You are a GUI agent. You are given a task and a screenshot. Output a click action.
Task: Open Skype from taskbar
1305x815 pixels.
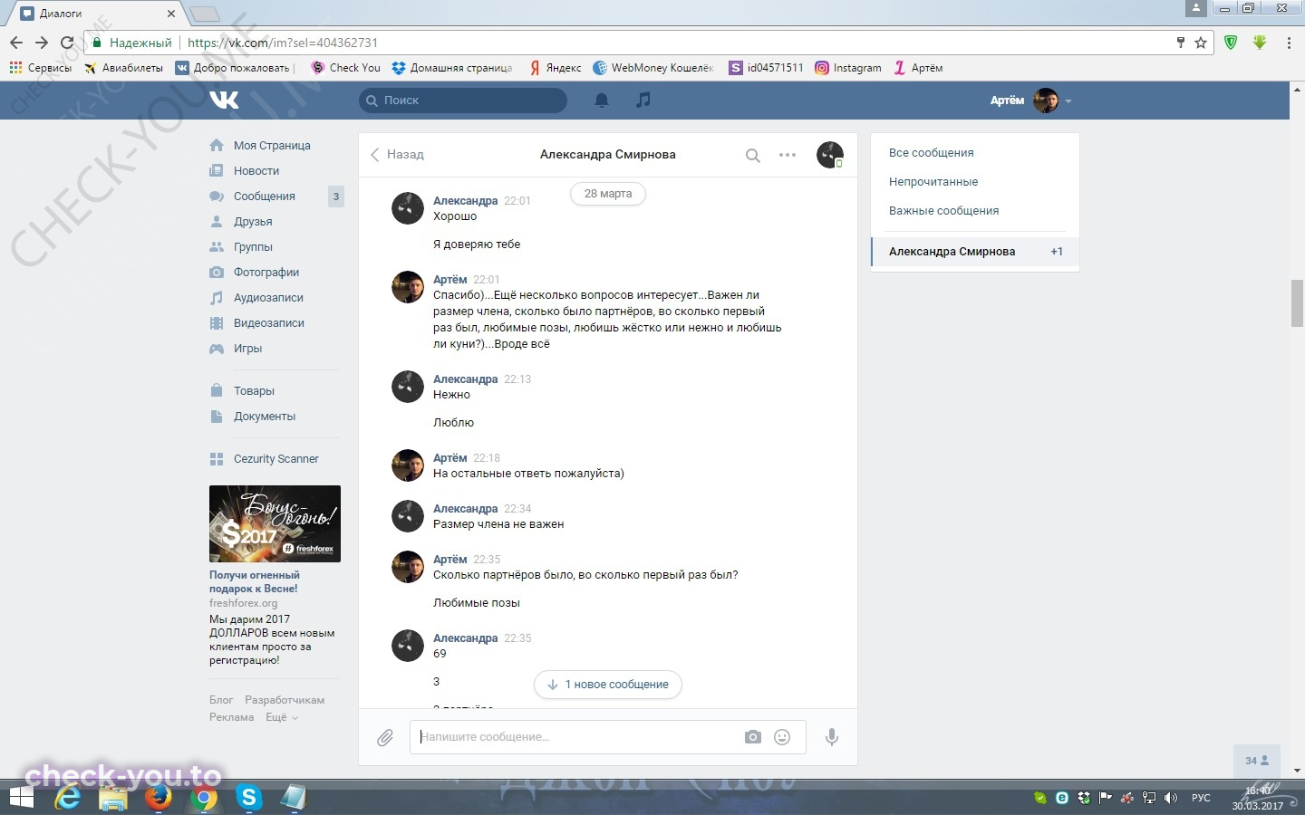click(248, 798)
